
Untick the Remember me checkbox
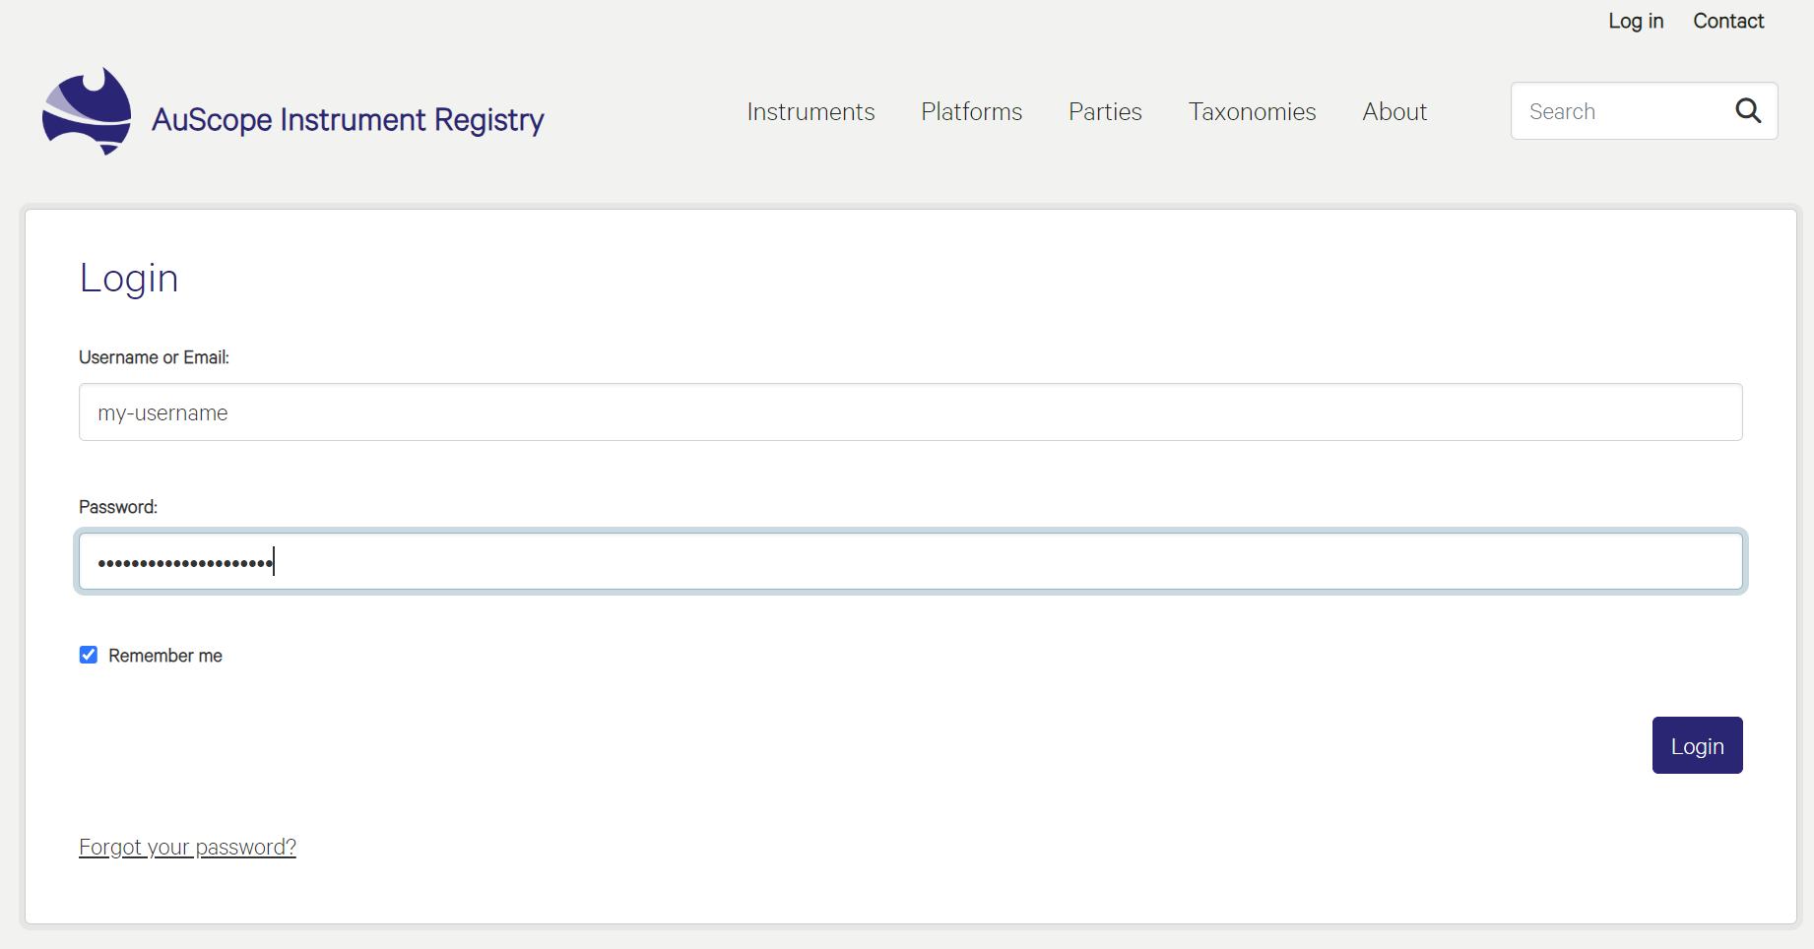tap(89, 655)
